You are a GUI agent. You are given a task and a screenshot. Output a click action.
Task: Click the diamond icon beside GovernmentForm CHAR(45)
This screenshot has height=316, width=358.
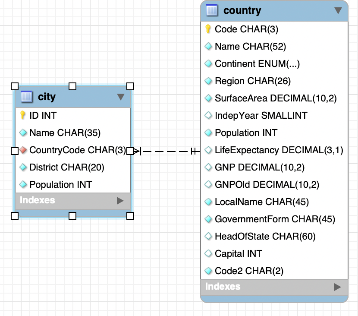pyautogui.click(x=208, y=219)
